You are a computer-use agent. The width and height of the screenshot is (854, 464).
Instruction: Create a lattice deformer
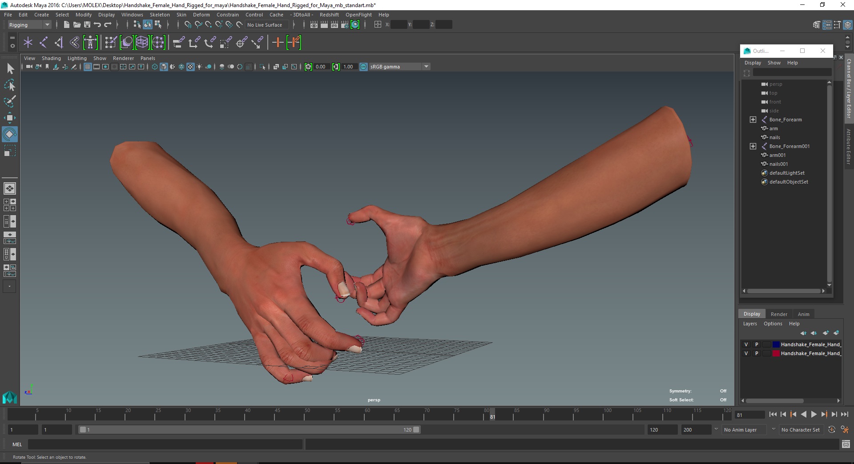pyautogui.click(x=142, y=43)
